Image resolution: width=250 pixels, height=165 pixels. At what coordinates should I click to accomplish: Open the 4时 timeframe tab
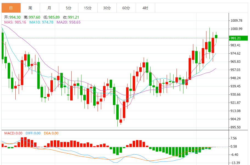(145, 8)
